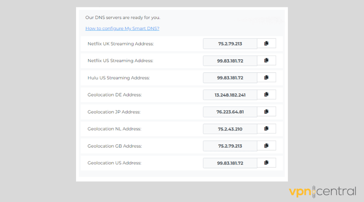364x202 pixels.
Task: Focus the Hulu US IP address field
Action: pos(230,78)
